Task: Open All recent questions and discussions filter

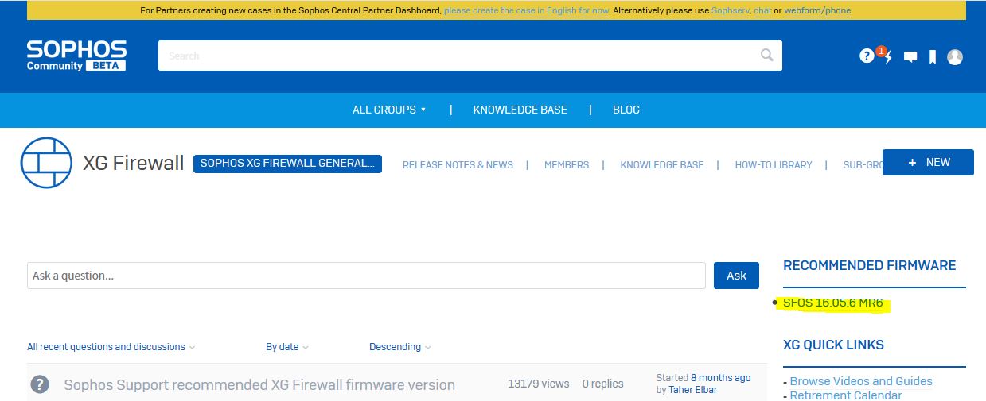Action: 111,347
